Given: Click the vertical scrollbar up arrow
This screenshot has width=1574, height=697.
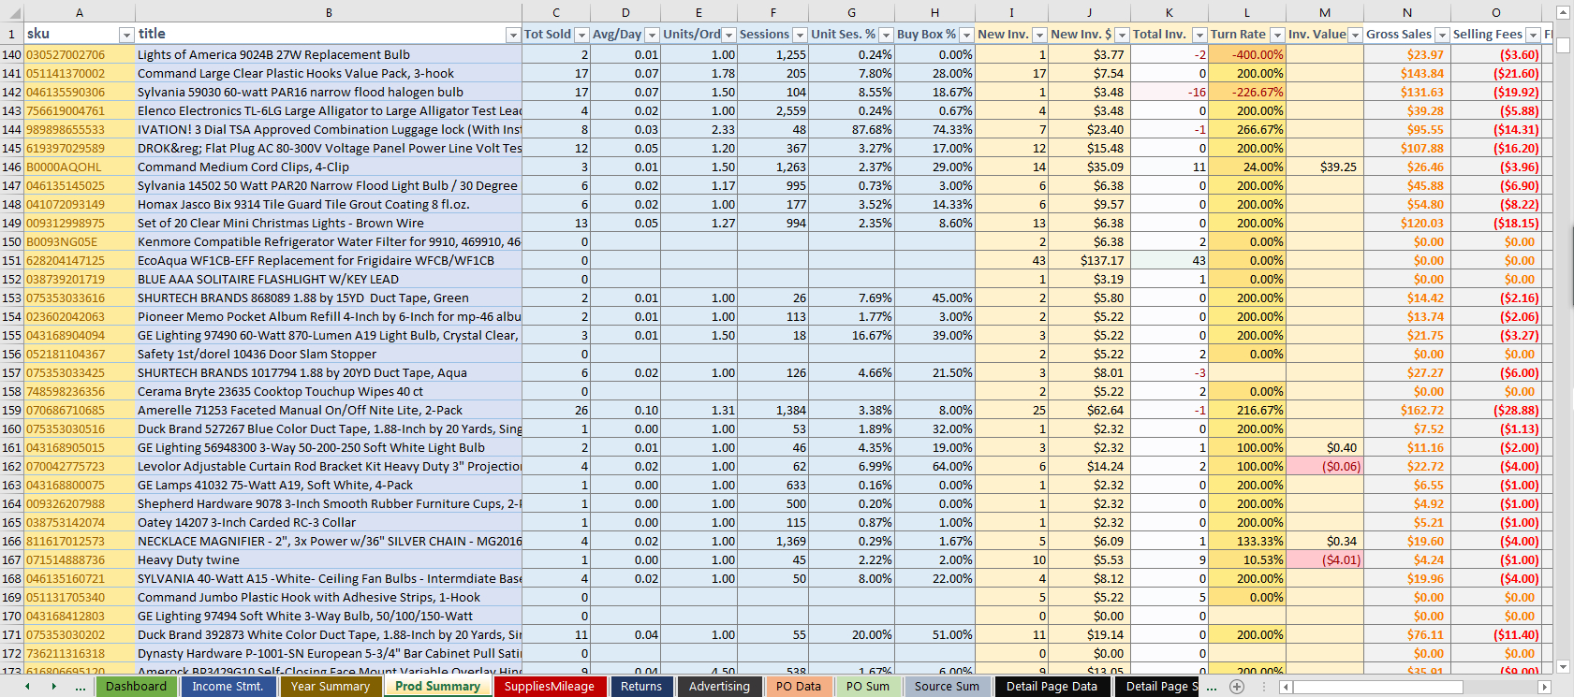Looking at the screenshot, I should click(1562, 12).
